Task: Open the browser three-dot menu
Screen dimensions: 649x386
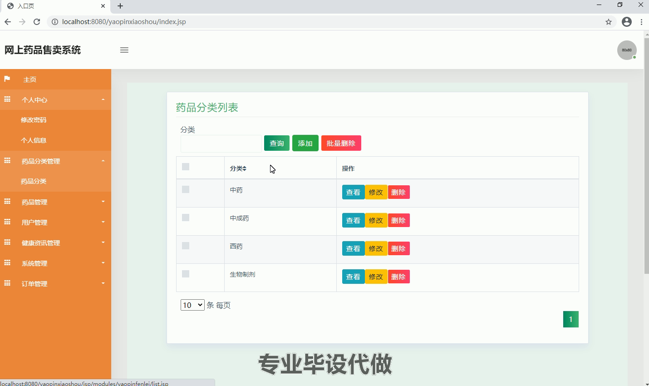Action: [x=641, y=22]
